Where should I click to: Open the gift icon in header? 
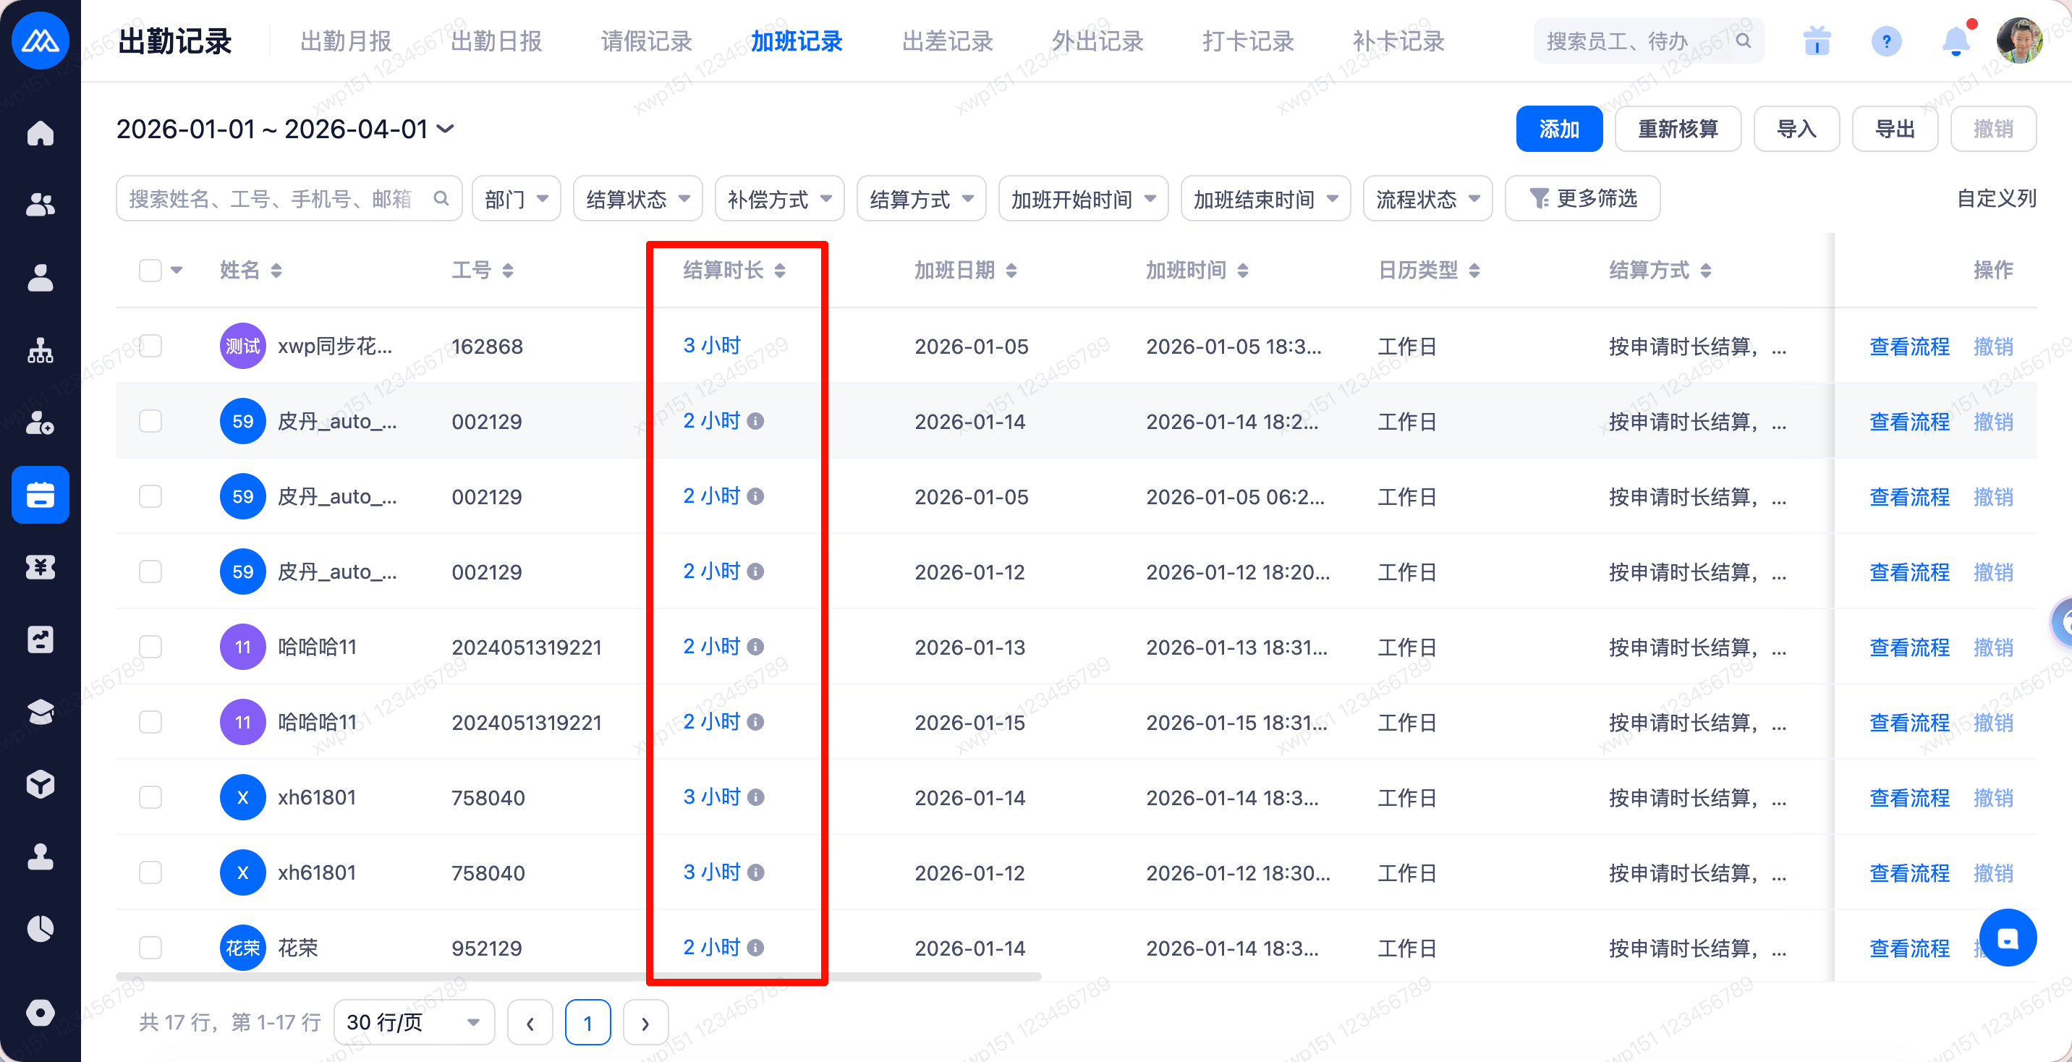[x=1816, y=41]
